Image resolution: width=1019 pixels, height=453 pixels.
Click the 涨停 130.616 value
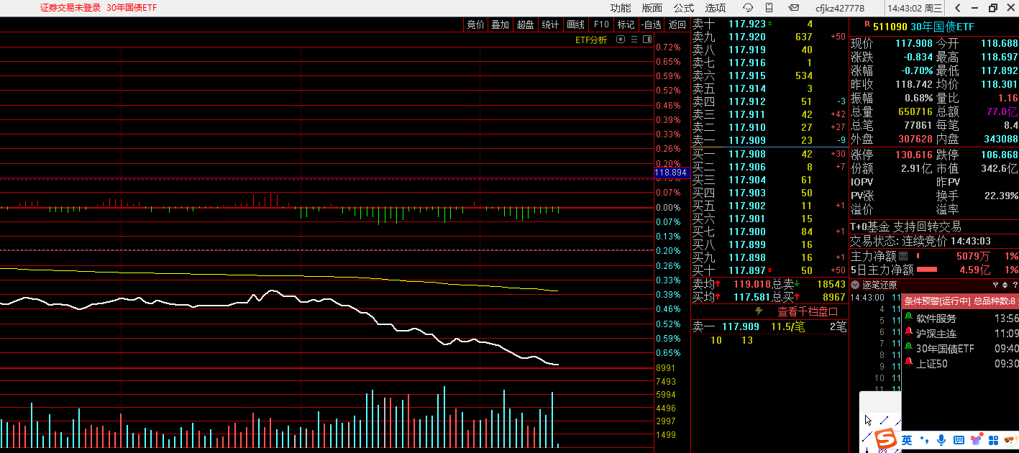click(x=913, y=155)
